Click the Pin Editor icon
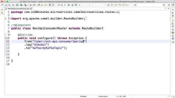 135,5
